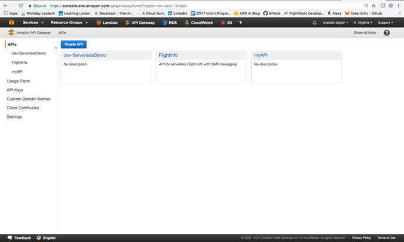Open the Support dropdown menu
Screen dimensions: 404x242
(385, 22)
